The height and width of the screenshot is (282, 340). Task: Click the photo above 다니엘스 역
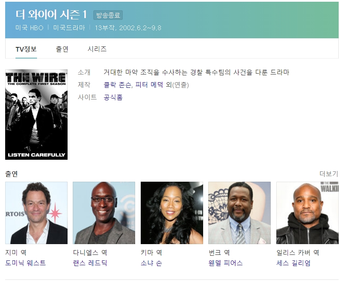point(104,213)
